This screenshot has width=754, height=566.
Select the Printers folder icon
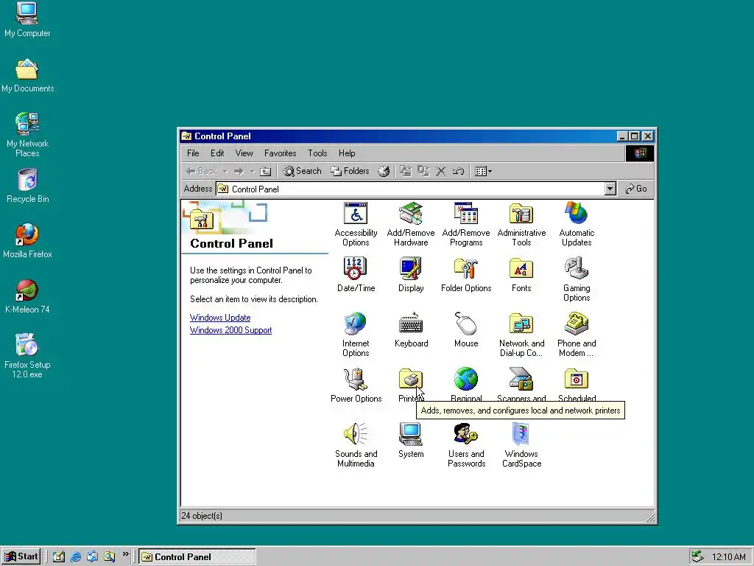(x=411, y=380)
